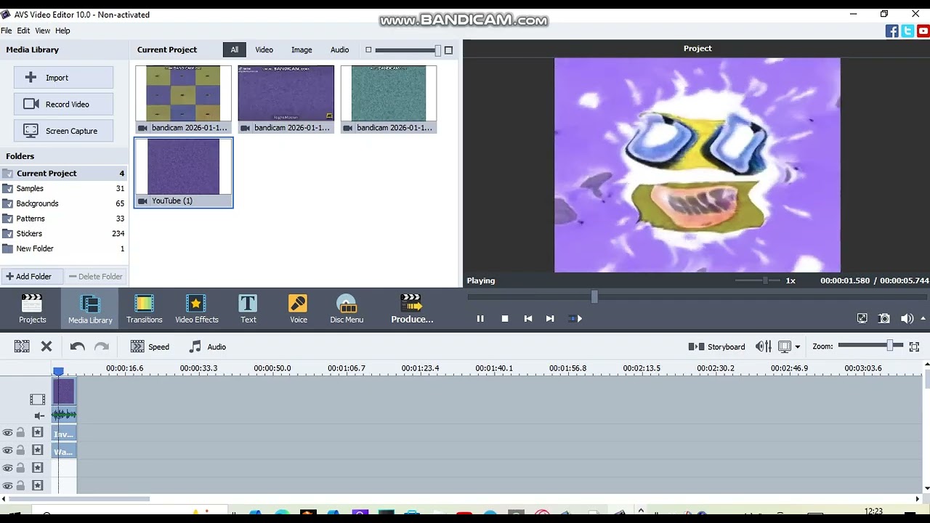The height and width of the screenshot is (523, 930).
Task: Filter media library by Audio
Action: pos(339,50)
